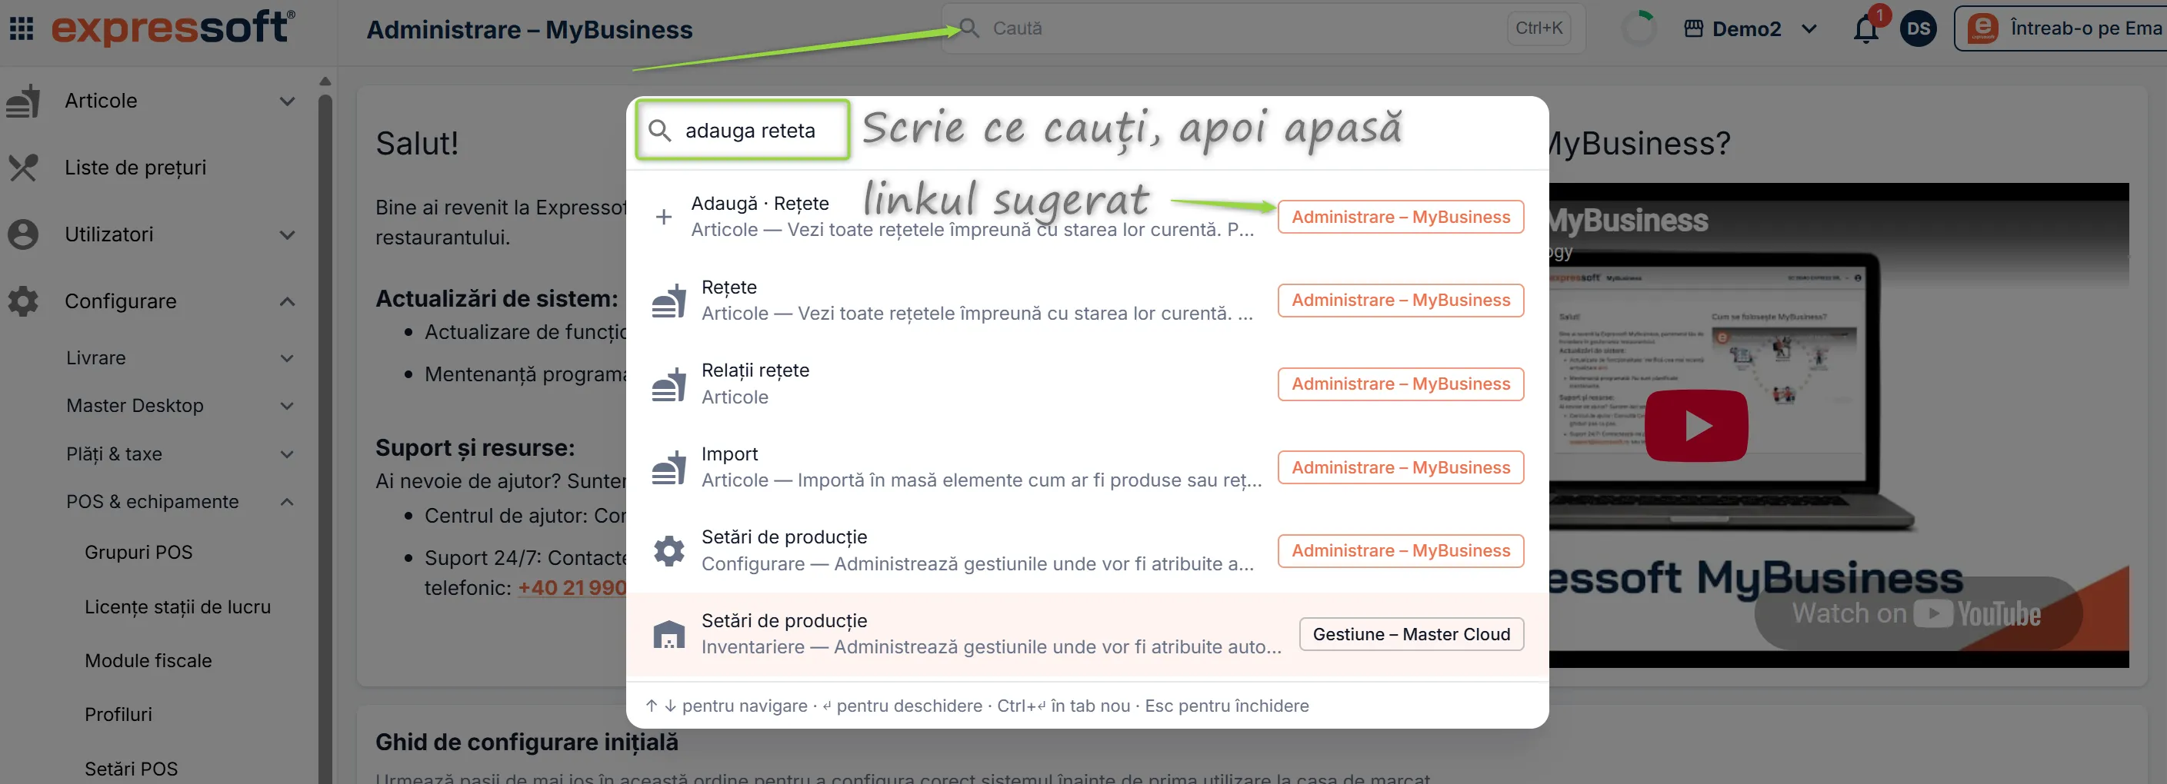Expand the Utilizatori sidebar section
Screen dimensions: 2167x784
tap(287, 234)
